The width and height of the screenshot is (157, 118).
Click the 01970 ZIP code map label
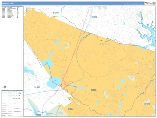(x=147, y=104)
